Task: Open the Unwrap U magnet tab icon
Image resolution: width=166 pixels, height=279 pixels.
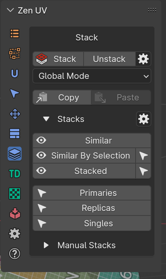Action: pyautogui.click(x=15, y=74)
